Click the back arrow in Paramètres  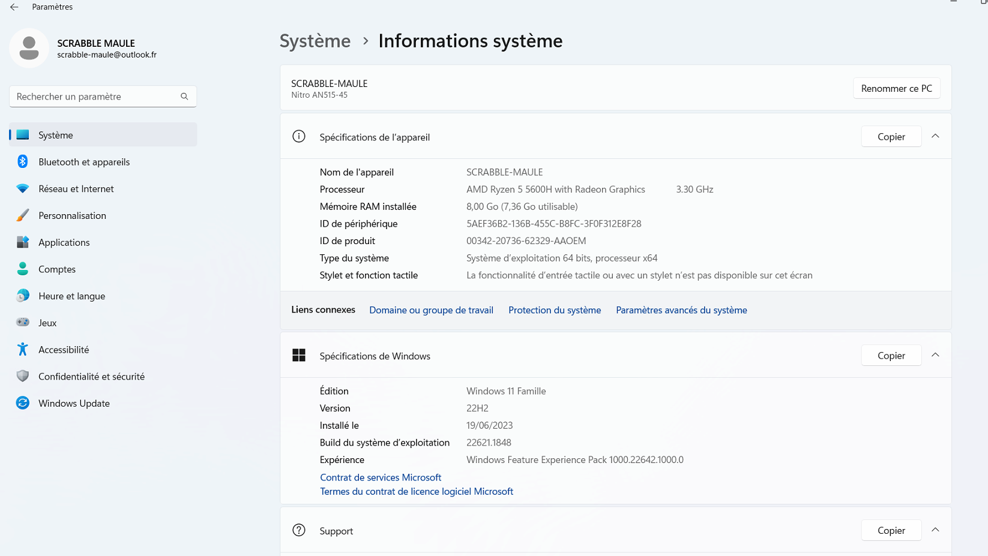point(14,7)
